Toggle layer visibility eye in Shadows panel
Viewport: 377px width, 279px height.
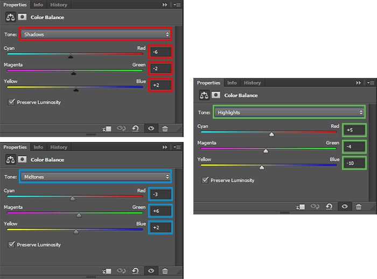pyautogui.click(x=151, y=128)
